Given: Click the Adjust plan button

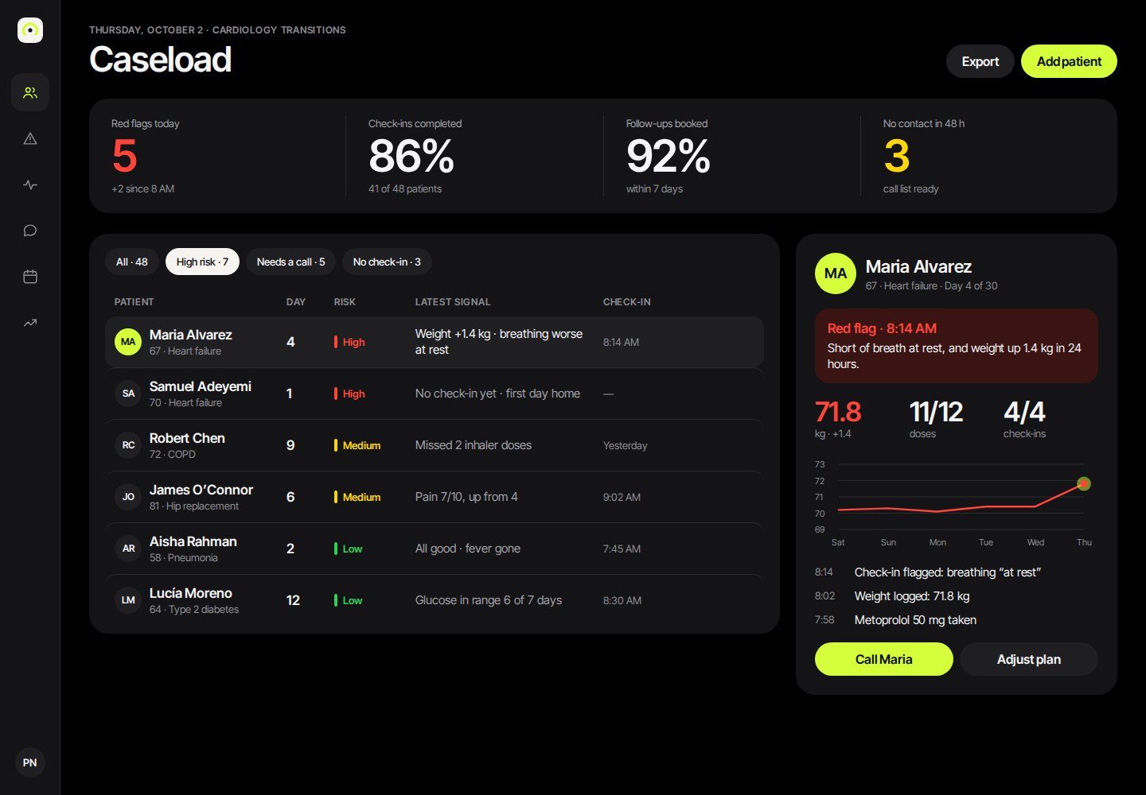Looking at the screenshot, I should [x=1028, y=659].
